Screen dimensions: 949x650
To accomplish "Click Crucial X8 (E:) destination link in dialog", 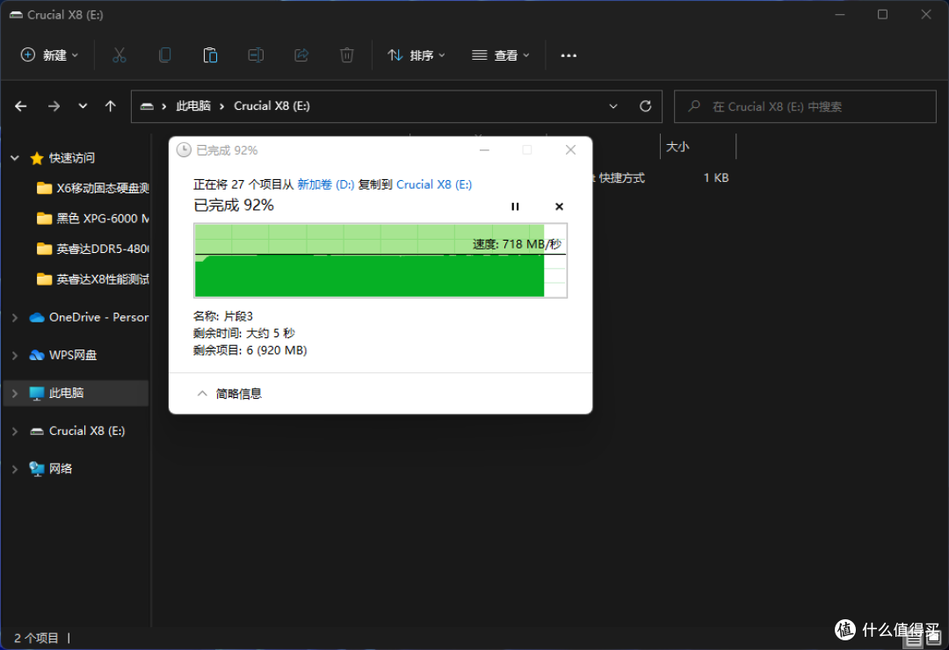I will (434, 184).
